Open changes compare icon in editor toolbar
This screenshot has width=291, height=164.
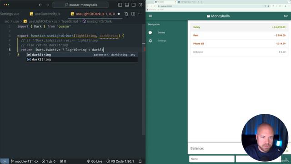126,14
